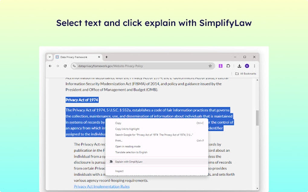The image size is (308, 192).
Task: Open the Chrome three-dot customize menu
Action: tap(254, 66)
